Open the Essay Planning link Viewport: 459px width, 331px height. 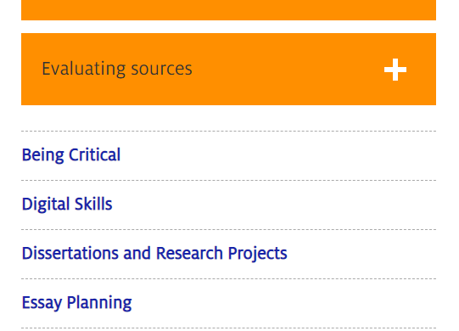point(77,303)
